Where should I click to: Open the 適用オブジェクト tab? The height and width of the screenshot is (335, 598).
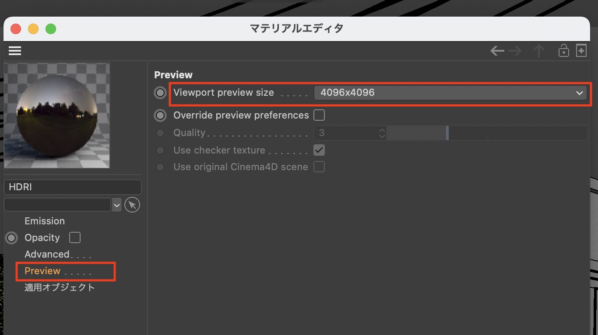coord(60,287)
